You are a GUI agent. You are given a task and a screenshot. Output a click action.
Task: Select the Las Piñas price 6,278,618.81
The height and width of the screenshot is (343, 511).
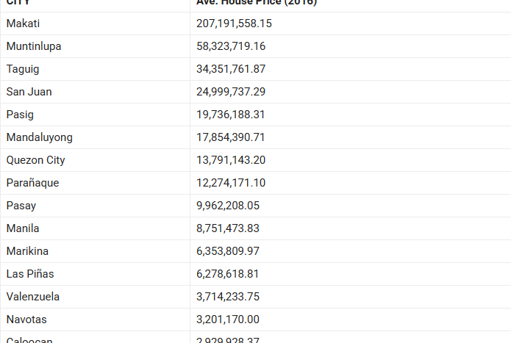(x=228, y=274)
